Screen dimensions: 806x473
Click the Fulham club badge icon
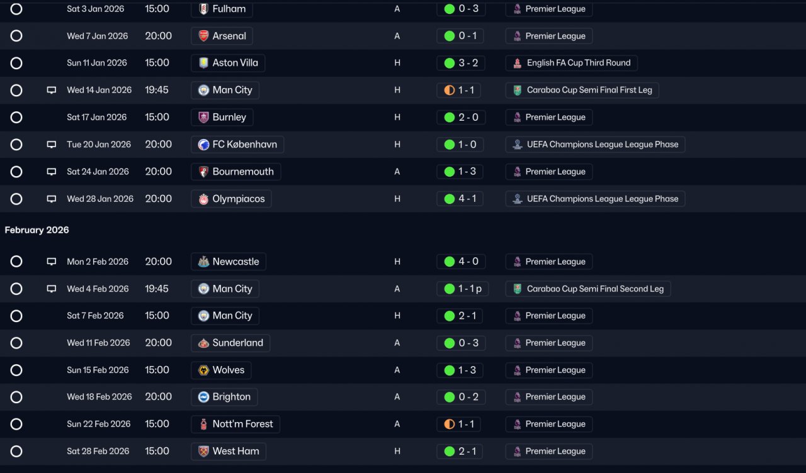(x=203, y=9)
